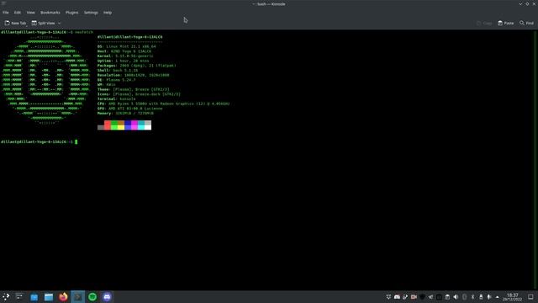Click the New Tab toolbar button
Screen dimensions: 538x303
pos(15,23)
